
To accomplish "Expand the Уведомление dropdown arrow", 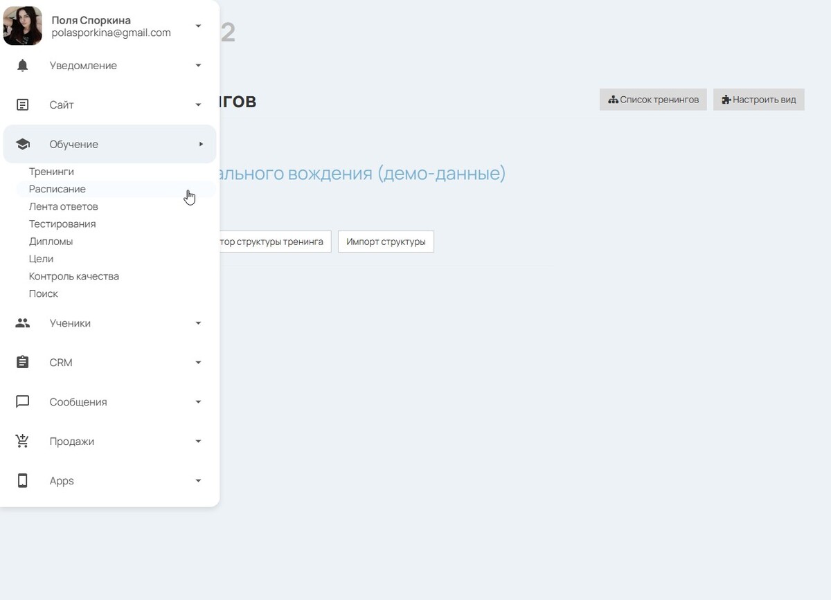I will tap(198, 66).
